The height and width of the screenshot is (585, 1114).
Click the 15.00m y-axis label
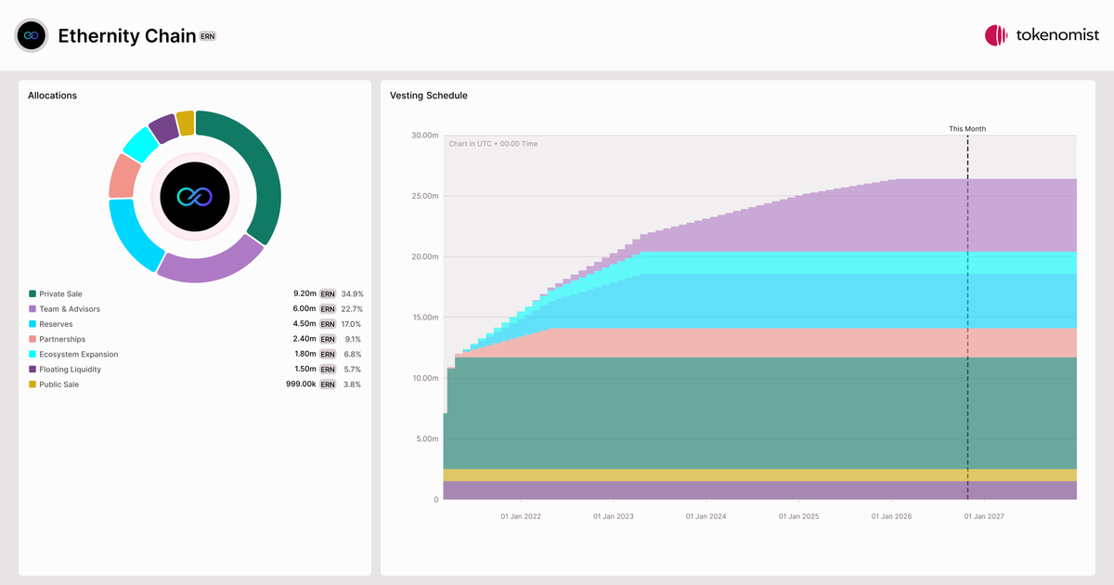point(424,318)
